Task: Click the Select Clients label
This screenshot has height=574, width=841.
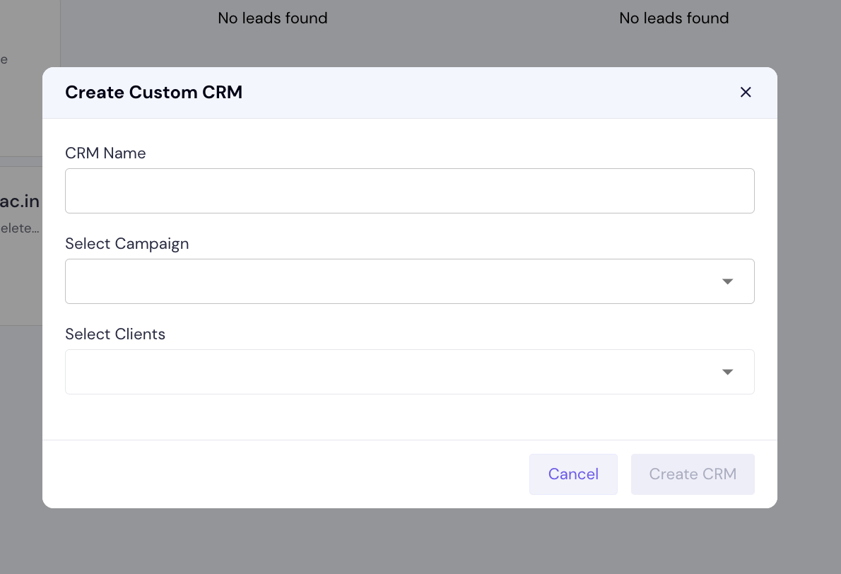Action: tap(115, 334)
